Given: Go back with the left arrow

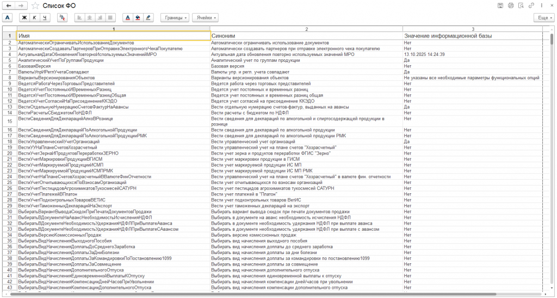Looking at the screenshot, I should (x=9, y=5).
